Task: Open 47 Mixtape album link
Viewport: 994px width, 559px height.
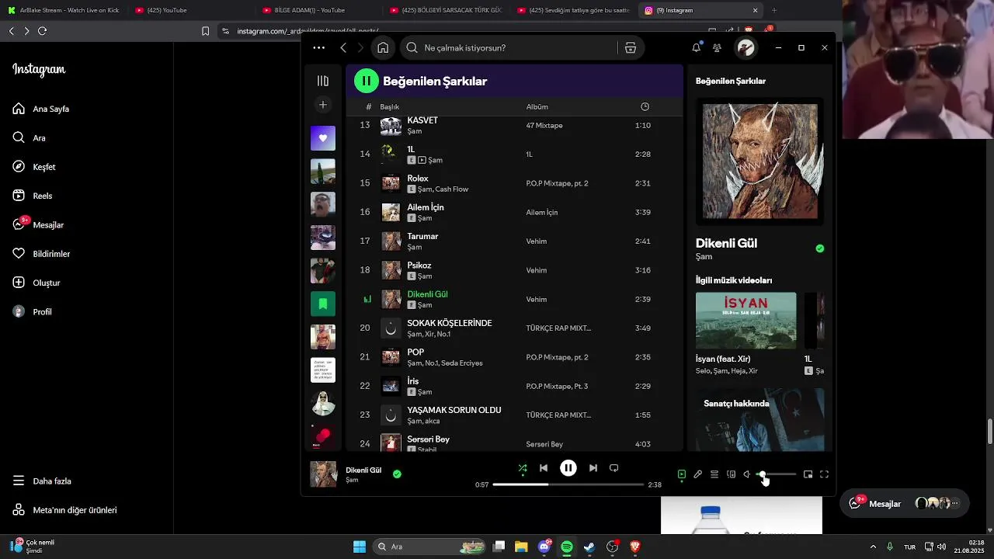Action: tap(544, 126)
